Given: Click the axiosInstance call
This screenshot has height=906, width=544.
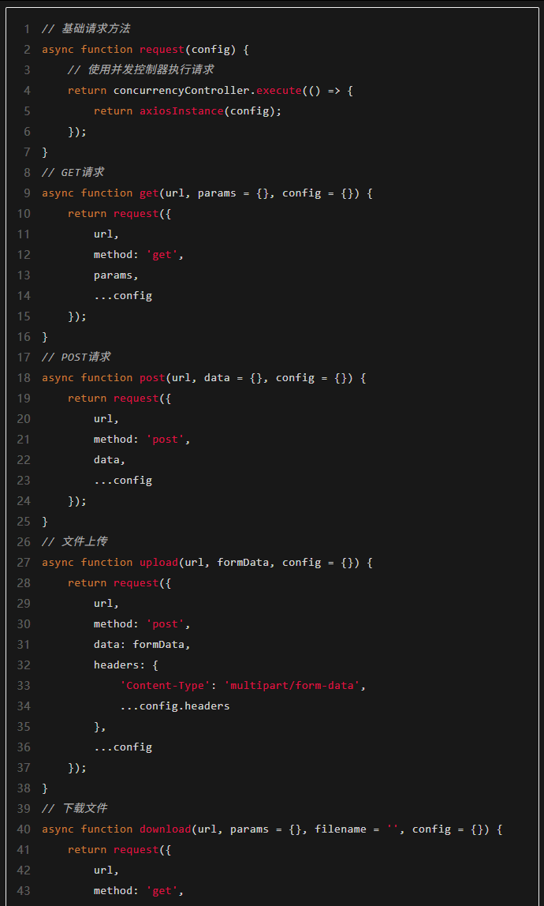Looking at the screenshot, I should pyautogui.click(x=181, y=110).
